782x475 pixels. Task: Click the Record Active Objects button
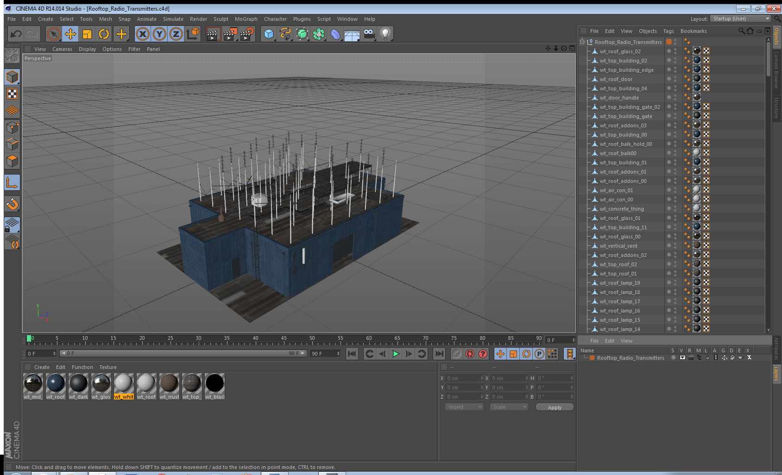456,354
